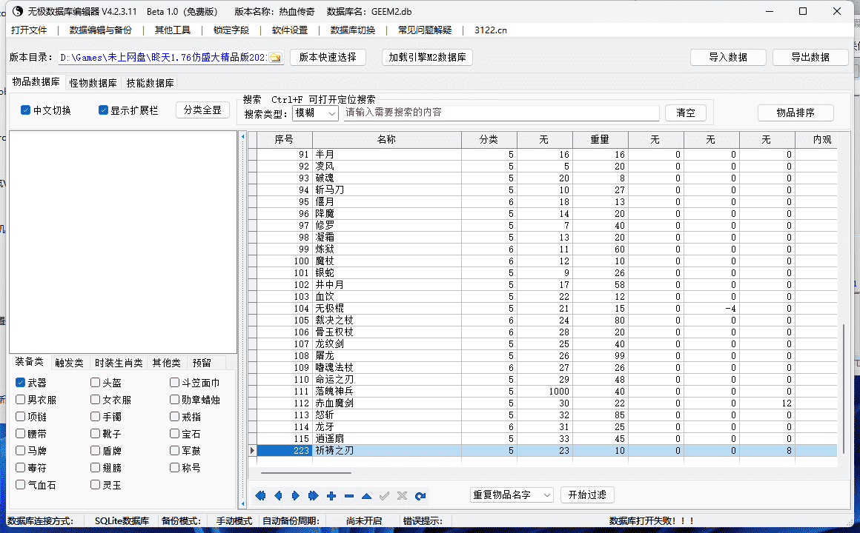Viewport: 860px width, 533px height.
Task: Click the 清空 search button
Action: click(686, 113)
